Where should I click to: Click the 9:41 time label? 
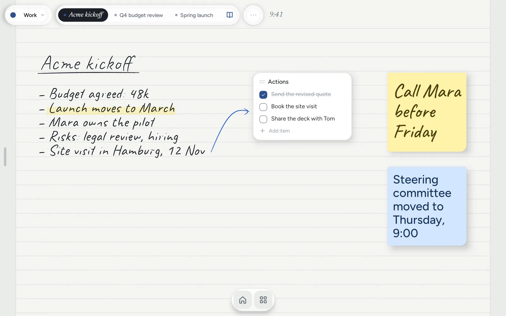coord(276,15)
